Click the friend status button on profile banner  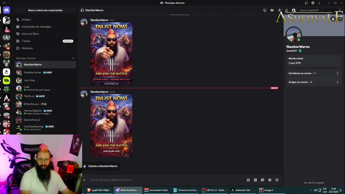click(333, 19)
